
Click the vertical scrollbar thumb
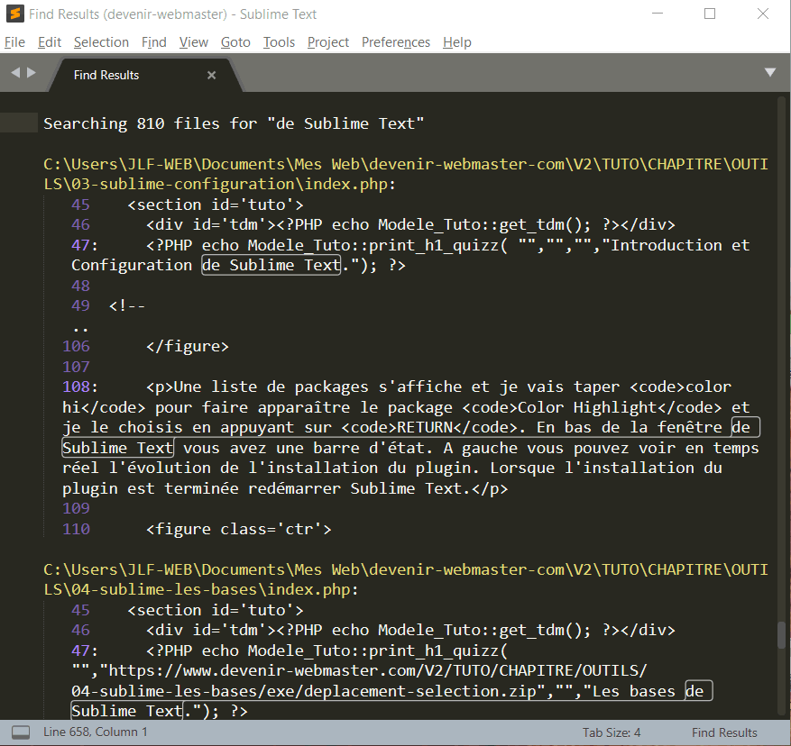coord(781,635)
